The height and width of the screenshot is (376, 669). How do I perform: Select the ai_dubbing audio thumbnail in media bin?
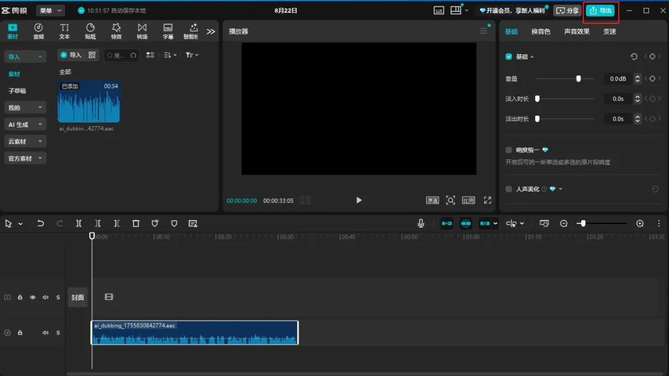pyautogui.click(x=89, y=102)
